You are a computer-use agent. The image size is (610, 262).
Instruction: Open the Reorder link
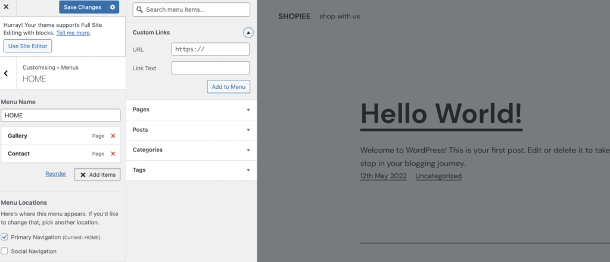[x=56, y=174]
